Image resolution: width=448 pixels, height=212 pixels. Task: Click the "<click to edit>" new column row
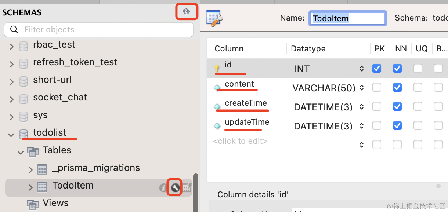[240, 141]
